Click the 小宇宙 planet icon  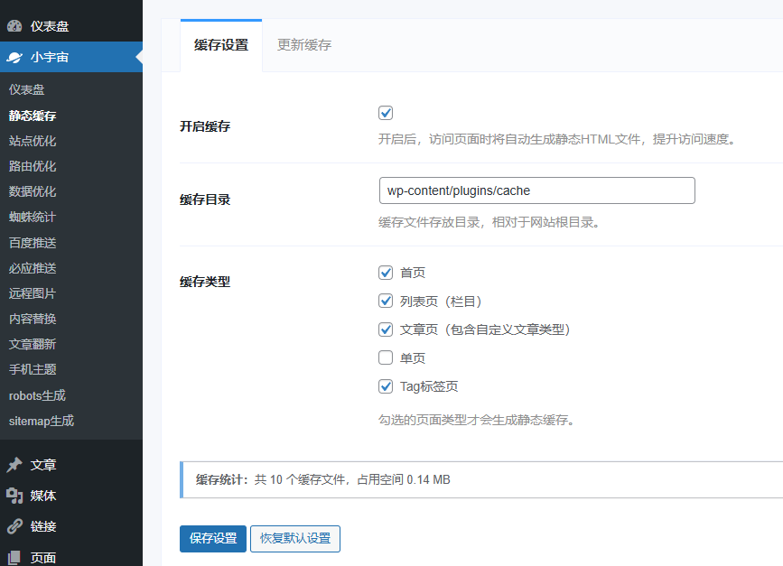coord(14,57)
